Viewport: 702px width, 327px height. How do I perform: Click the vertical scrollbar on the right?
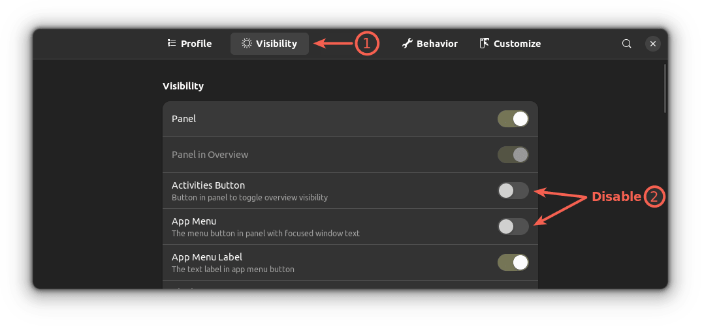(665, 88)
